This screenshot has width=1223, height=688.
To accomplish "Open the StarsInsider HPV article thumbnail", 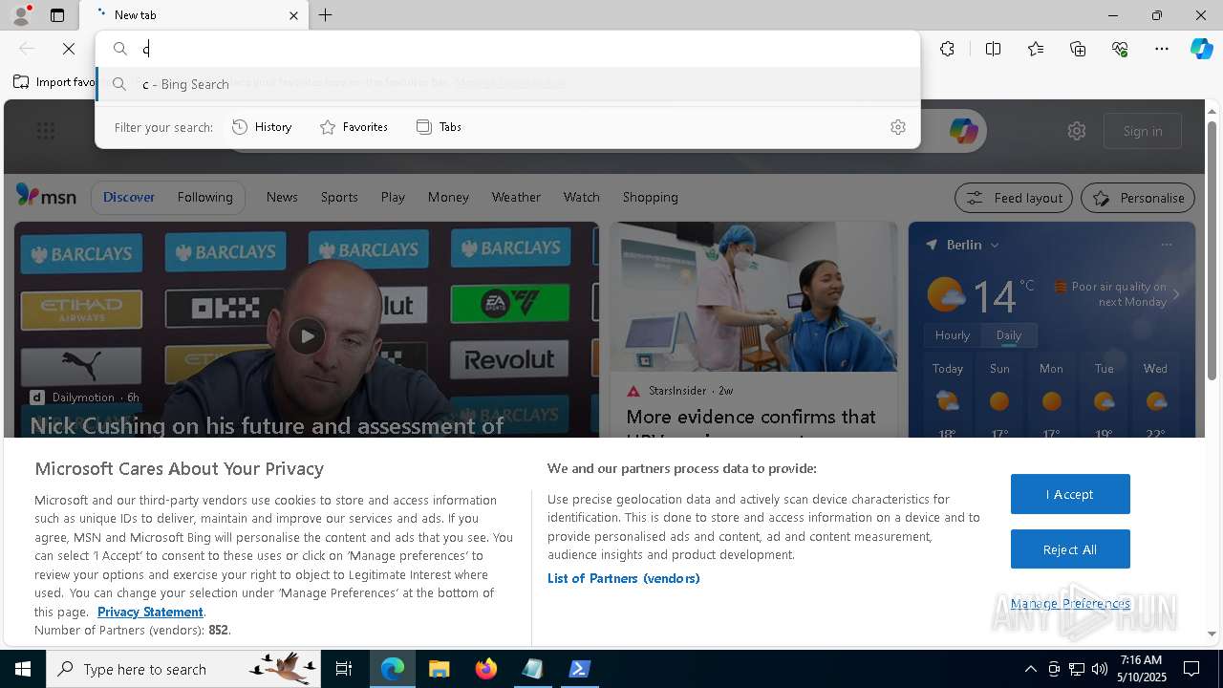I will (x=753, y=296).
